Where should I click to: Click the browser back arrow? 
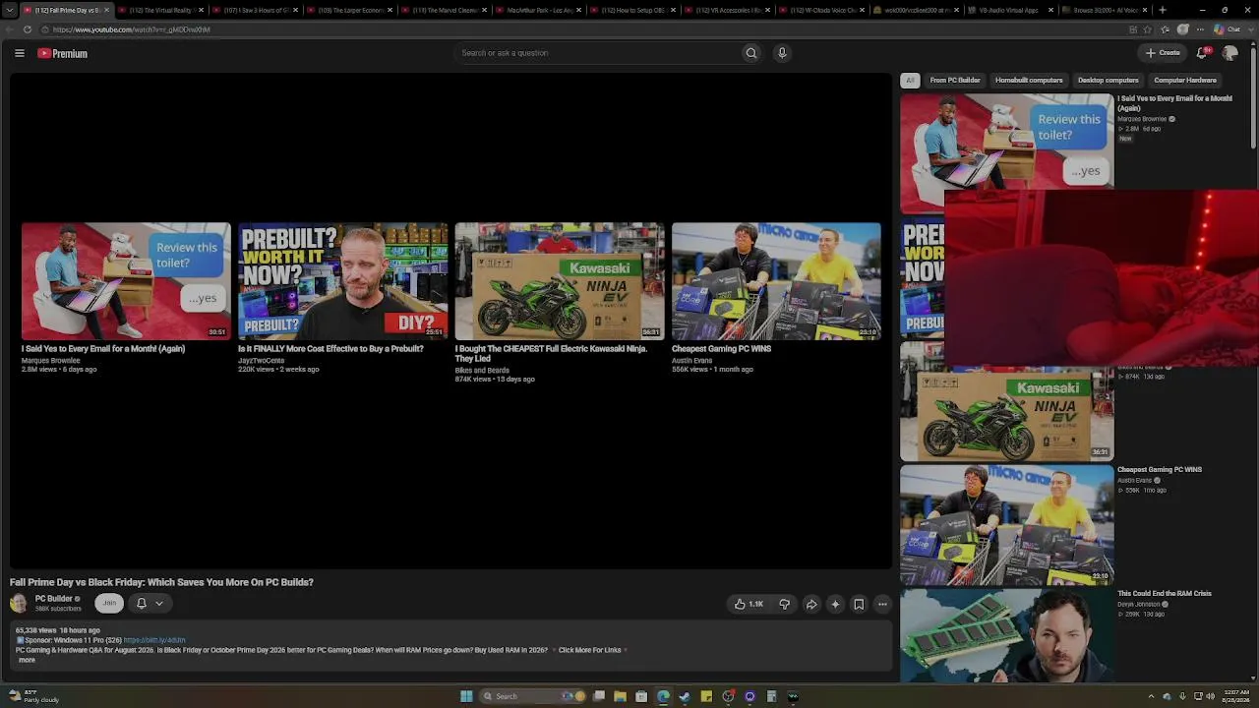9,29
